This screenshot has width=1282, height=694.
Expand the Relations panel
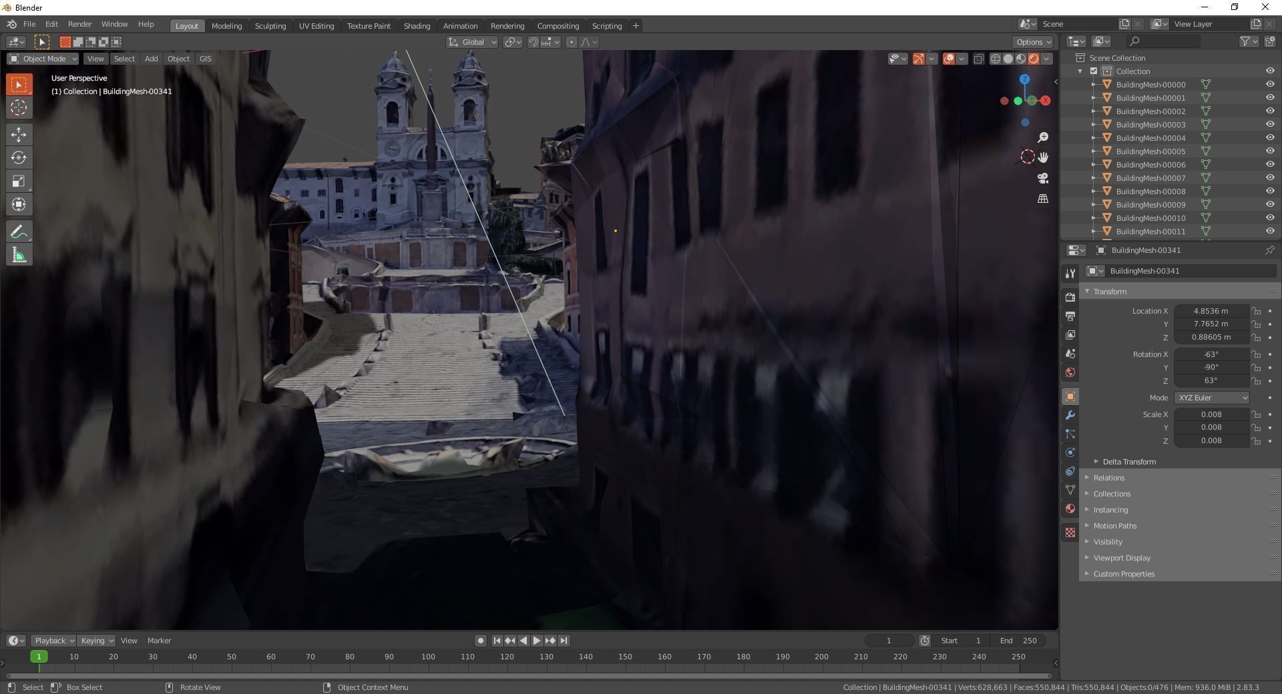point(1108,478)
